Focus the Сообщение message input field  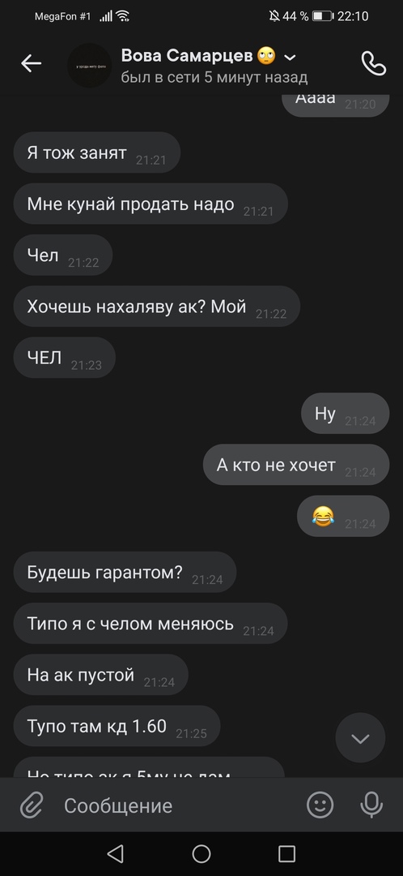(x=178, y=805)
